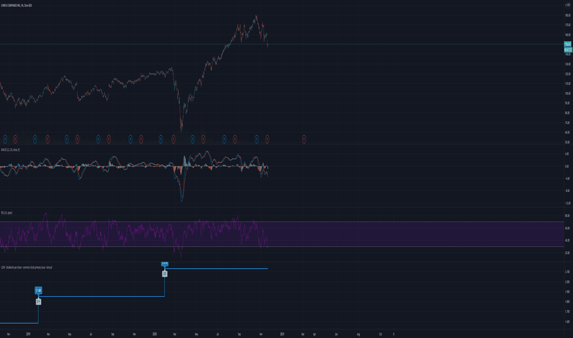Screen dimensions: 573x338
Task: Open the October 2018 dividend event marker
Action: click(5, 139)
